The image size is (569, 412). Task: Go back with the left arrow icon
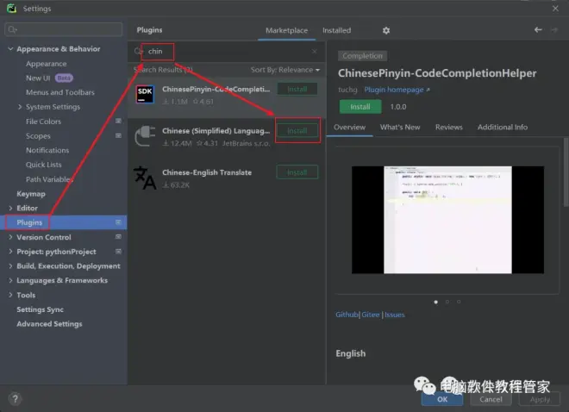tap(538, 30)
